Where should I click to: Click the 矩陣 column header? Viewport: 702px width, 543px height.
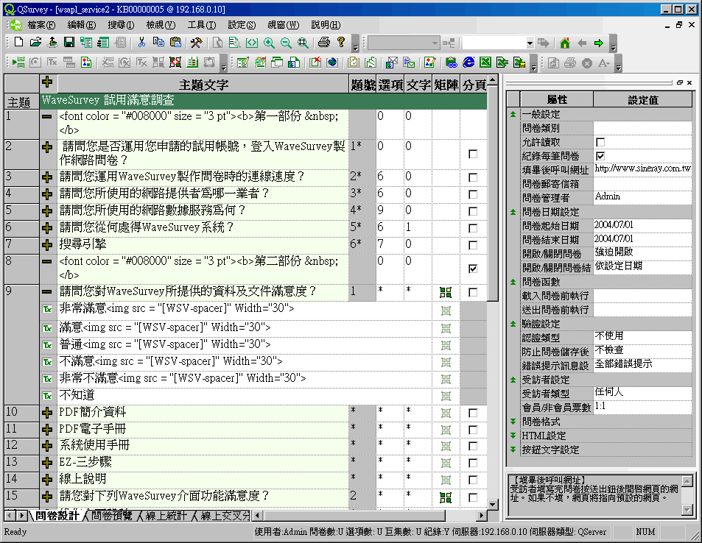tap(446, 85)
